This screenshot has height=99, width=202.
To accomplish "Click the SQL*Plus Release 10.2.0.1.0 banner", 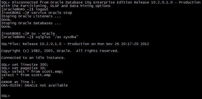I will pos(75,44).
